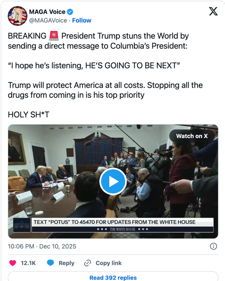Follow the MAGA Voice account
Image resolution: width=225 pixels, height=281 pixels.
[82, 20]
